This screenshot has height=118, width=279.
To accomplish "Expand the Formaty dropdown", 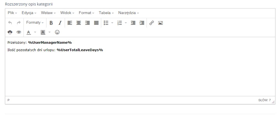I will tap(35, 23).
